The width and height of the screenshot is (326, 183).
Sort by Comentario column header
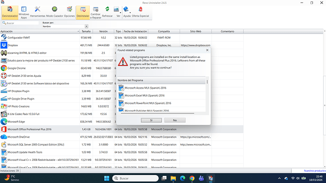pos(227,31)
